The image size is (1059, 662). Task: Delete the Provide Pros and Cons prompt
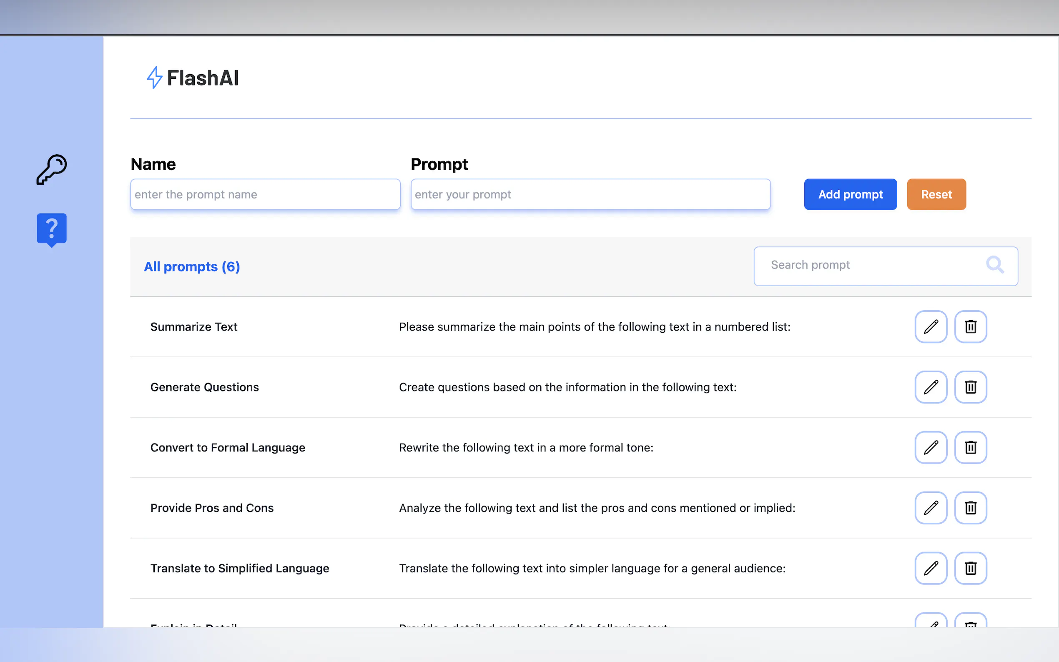(970, 508)
